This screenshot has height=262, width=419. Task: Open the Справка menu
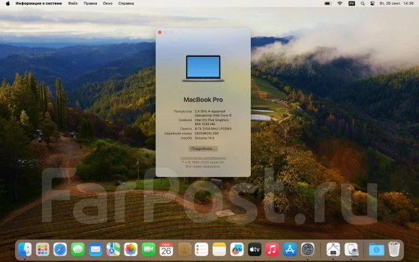click(126, 3)
